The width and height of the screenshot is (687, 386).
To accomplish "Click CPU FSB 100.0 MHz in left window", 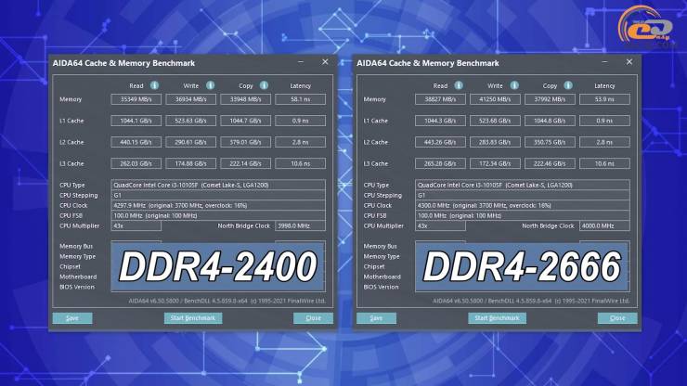I will pyautogui.click(x=218, y=215).
